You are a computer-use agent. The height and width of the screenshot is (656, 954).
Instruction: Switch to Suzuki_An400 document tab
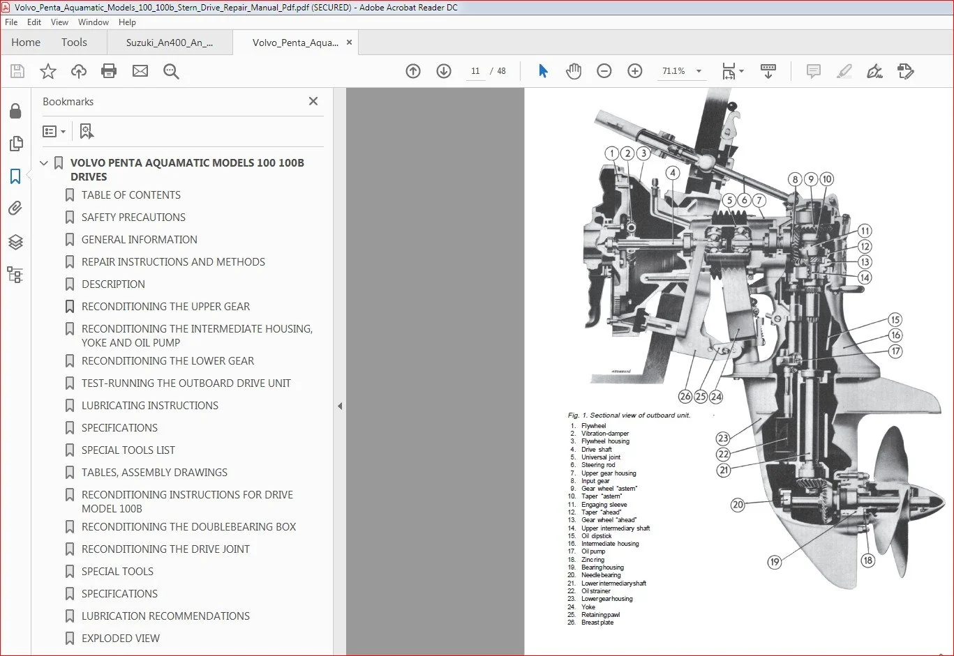[x=170, y=43]
